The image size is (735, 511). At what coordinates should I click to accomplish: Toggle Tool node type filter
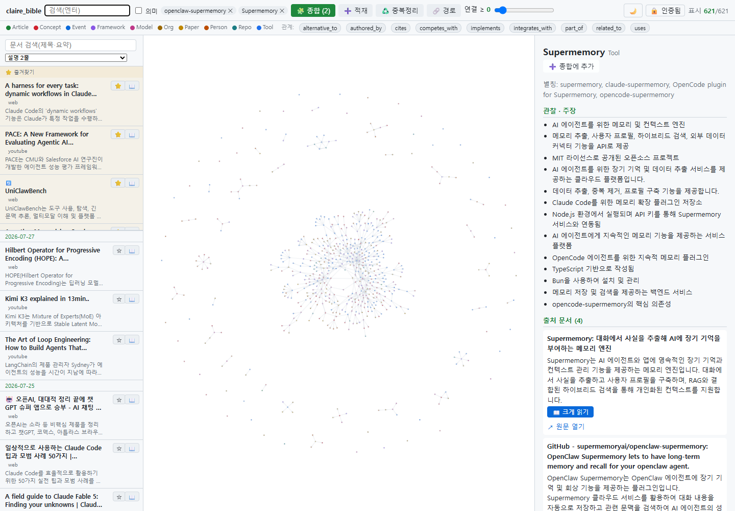[265, 28]
